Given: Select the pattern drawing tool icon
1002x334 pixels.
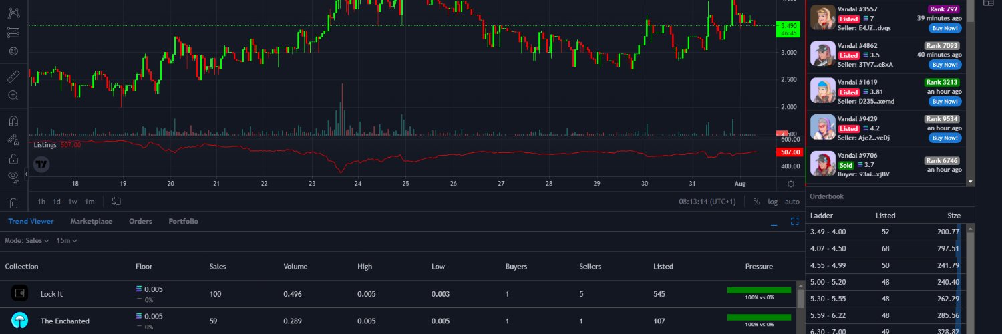Looking at the screenshot, I should (x=13, y=12).
